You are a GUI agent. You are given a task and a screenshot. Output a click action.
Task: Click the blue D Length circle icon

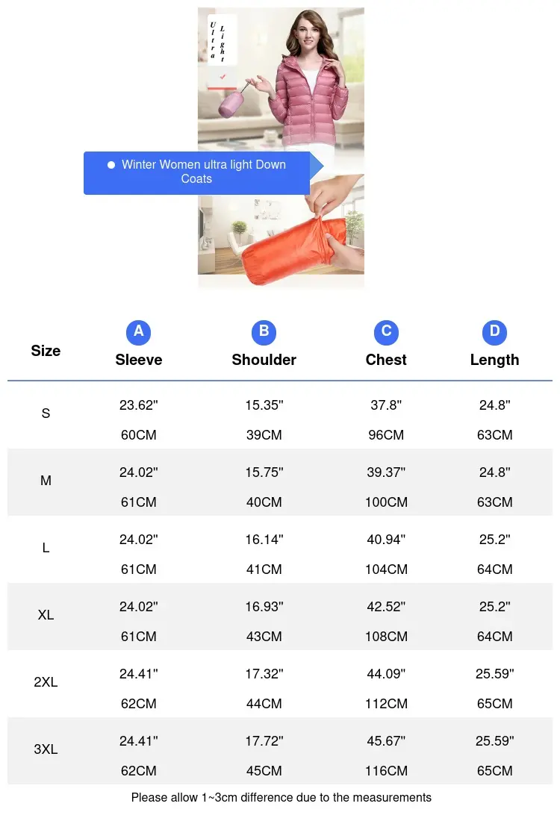[494, 332]
